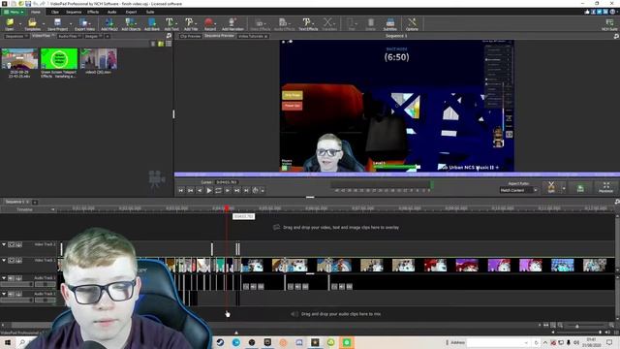Toggle solo on Audio Track 2

(x=18, y=294)
